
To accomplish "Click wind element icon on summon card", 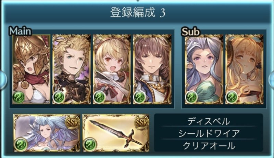I will point(21,144).
